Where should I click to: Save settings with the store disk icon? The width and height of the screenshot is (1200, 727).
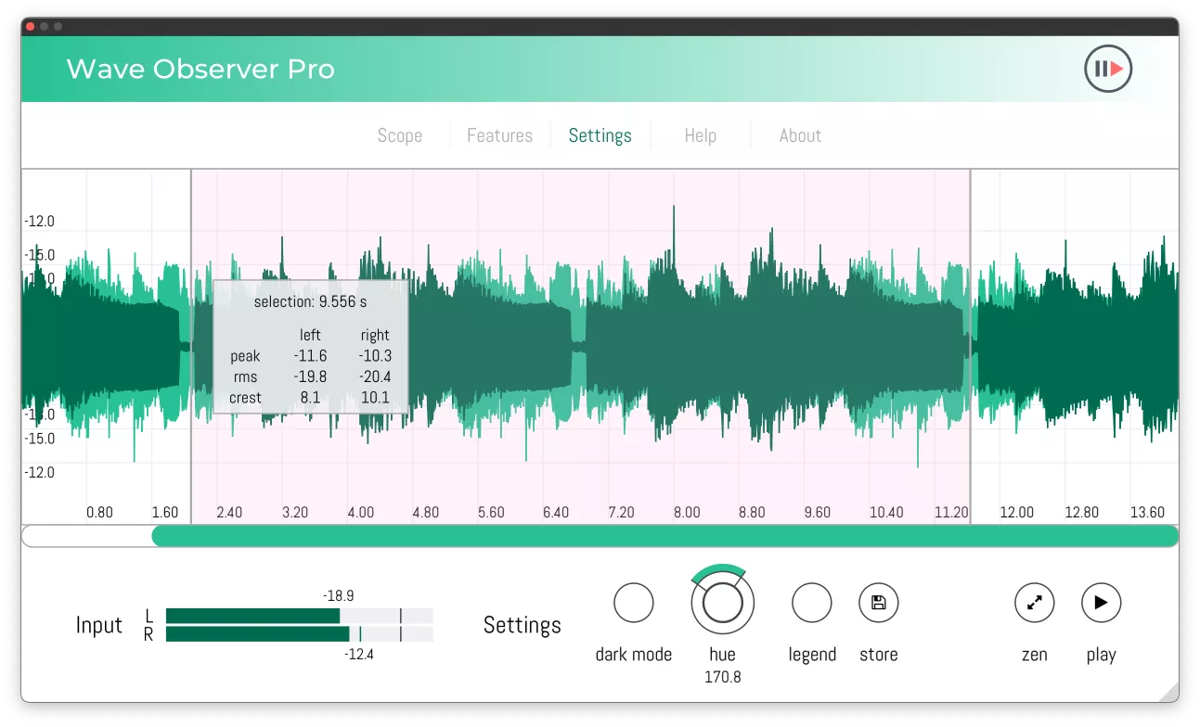pos(878,603)
